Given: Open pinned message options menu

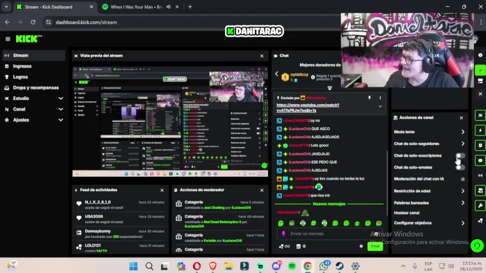Looking at the screenshot, I should [380, 98].
